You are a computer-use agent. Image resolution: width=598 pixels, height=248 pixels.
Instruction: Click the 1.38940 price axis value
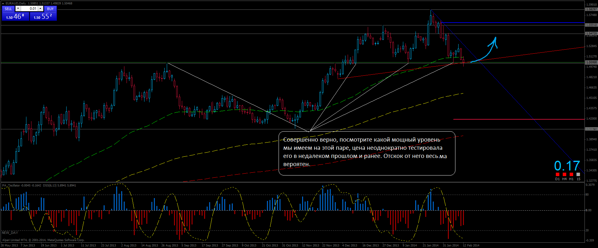tap(591, 139)
